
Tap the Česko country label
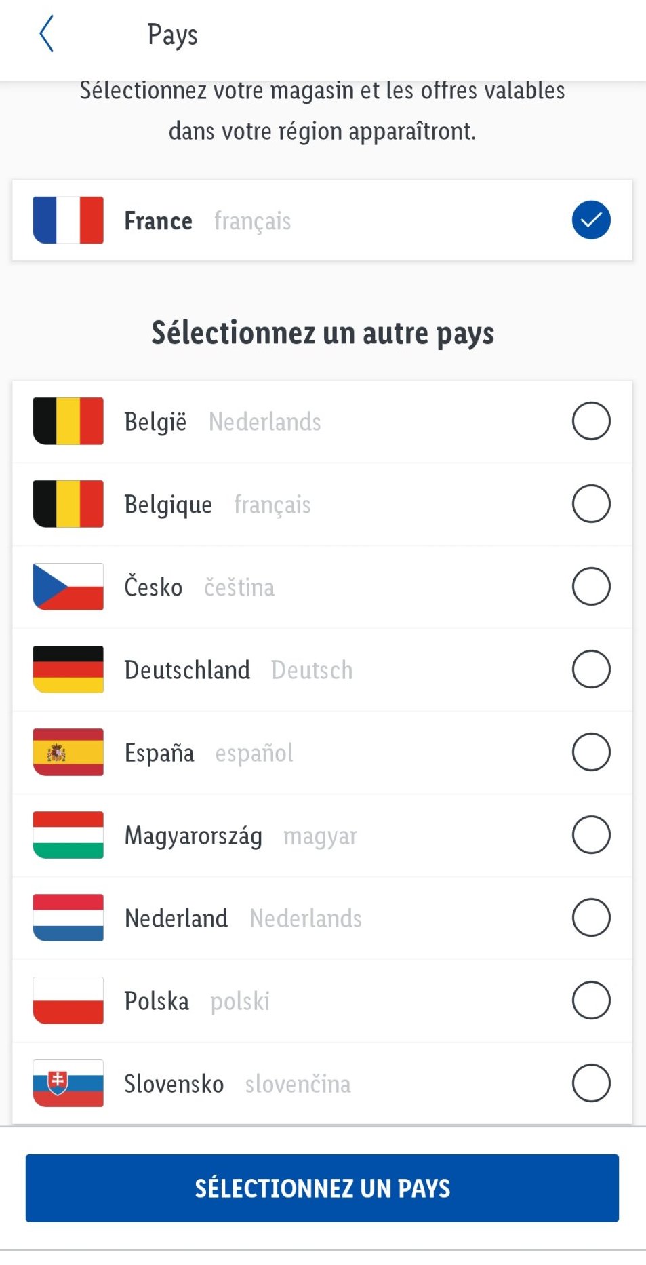click(153, 587)
